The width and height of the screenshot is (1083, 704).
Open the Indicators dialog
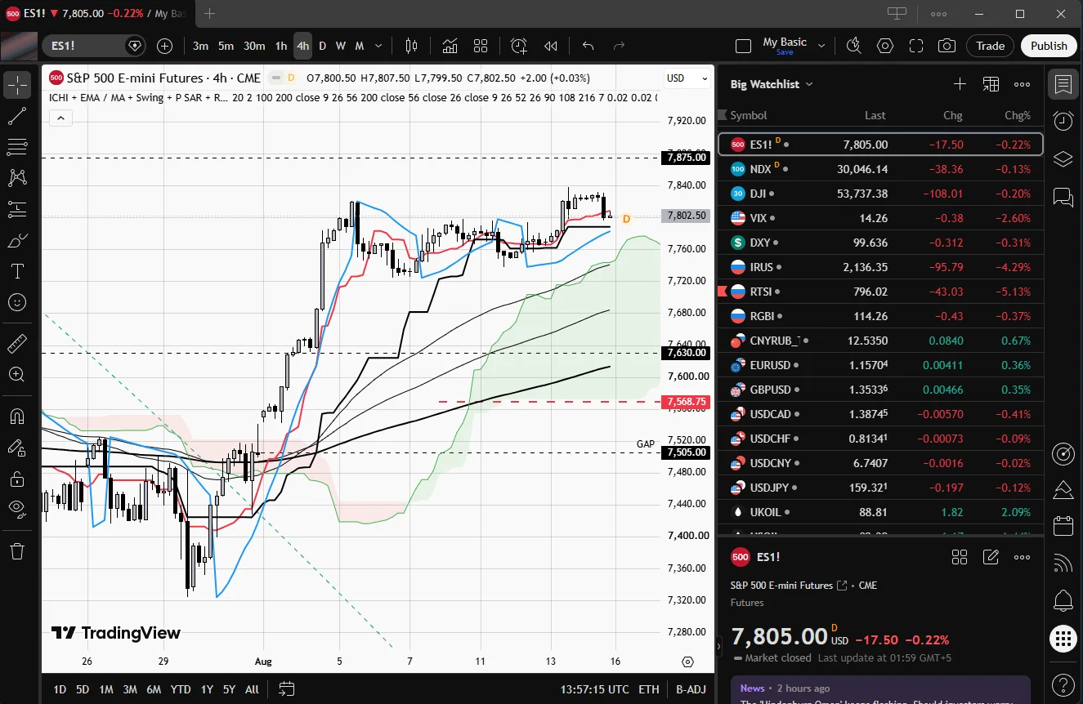[x=450, y=46]
